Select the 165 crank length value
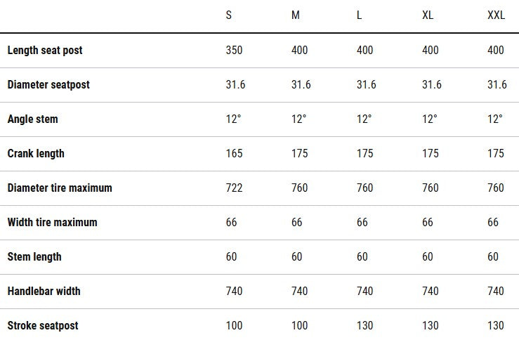This screenshot has height=340, width=519. (234, 154)
